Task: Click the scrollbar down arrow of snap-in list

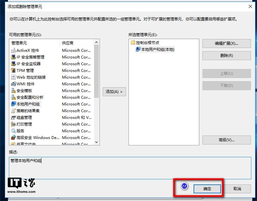Action: 96,142
